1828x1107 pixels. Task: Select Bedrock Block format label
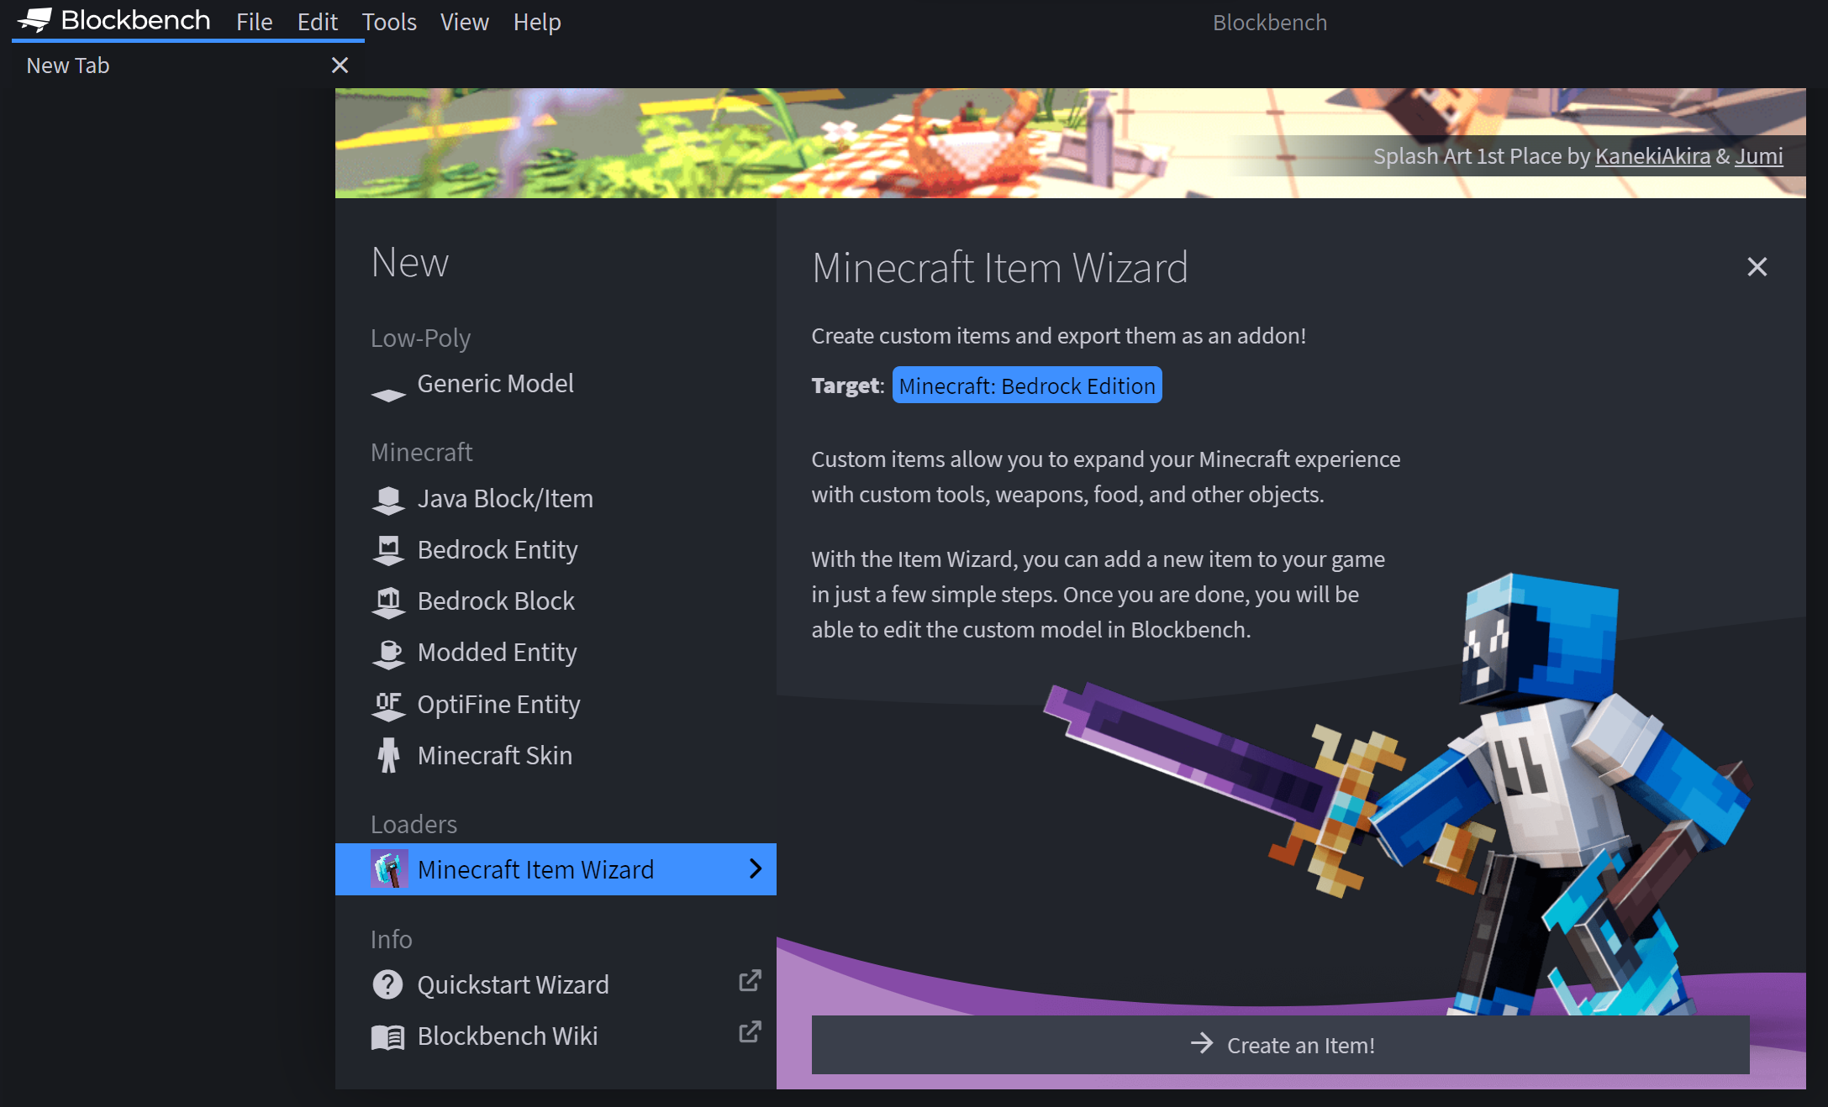pos(496,601)
